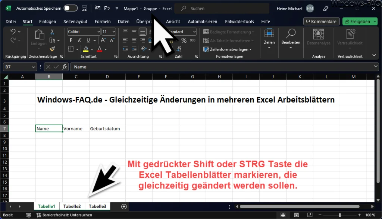This screenshot has height=219, width=382.
Task: Toggle bottom align button in Ausrichtung
Action: (143, 32)
